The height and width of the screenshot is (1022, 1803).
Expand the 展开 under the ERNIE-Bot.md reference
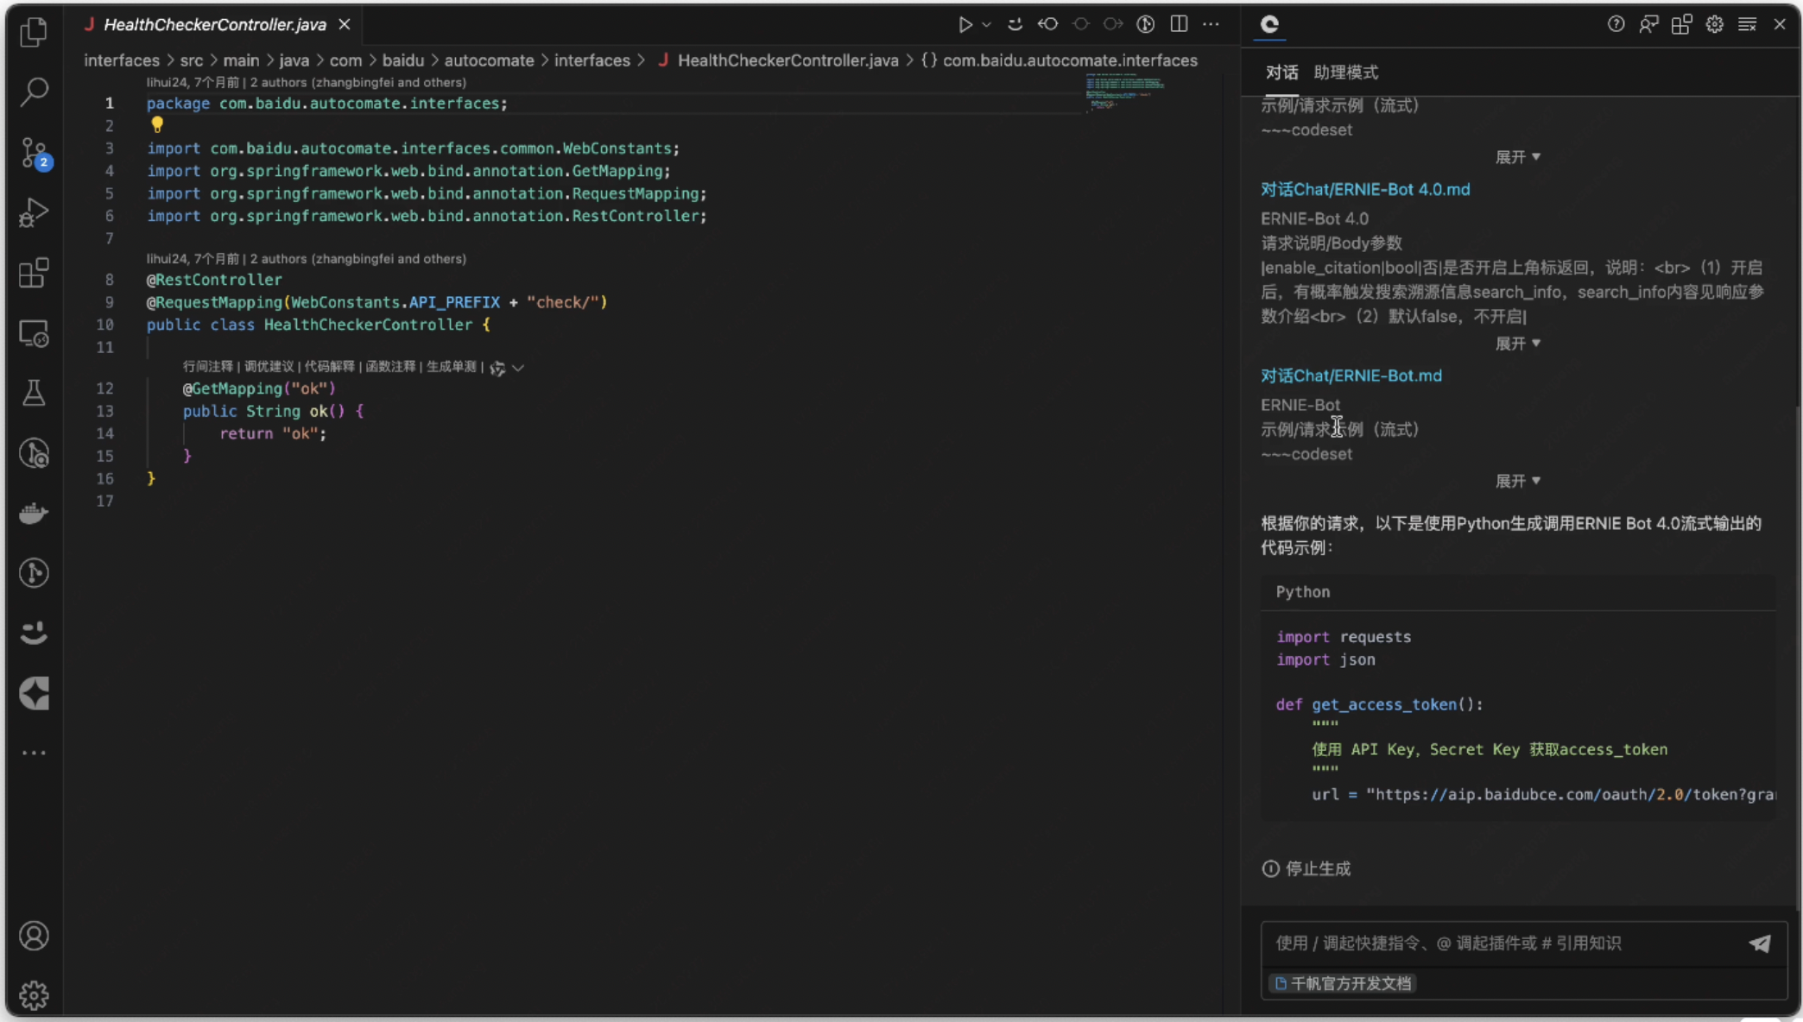1517,481
